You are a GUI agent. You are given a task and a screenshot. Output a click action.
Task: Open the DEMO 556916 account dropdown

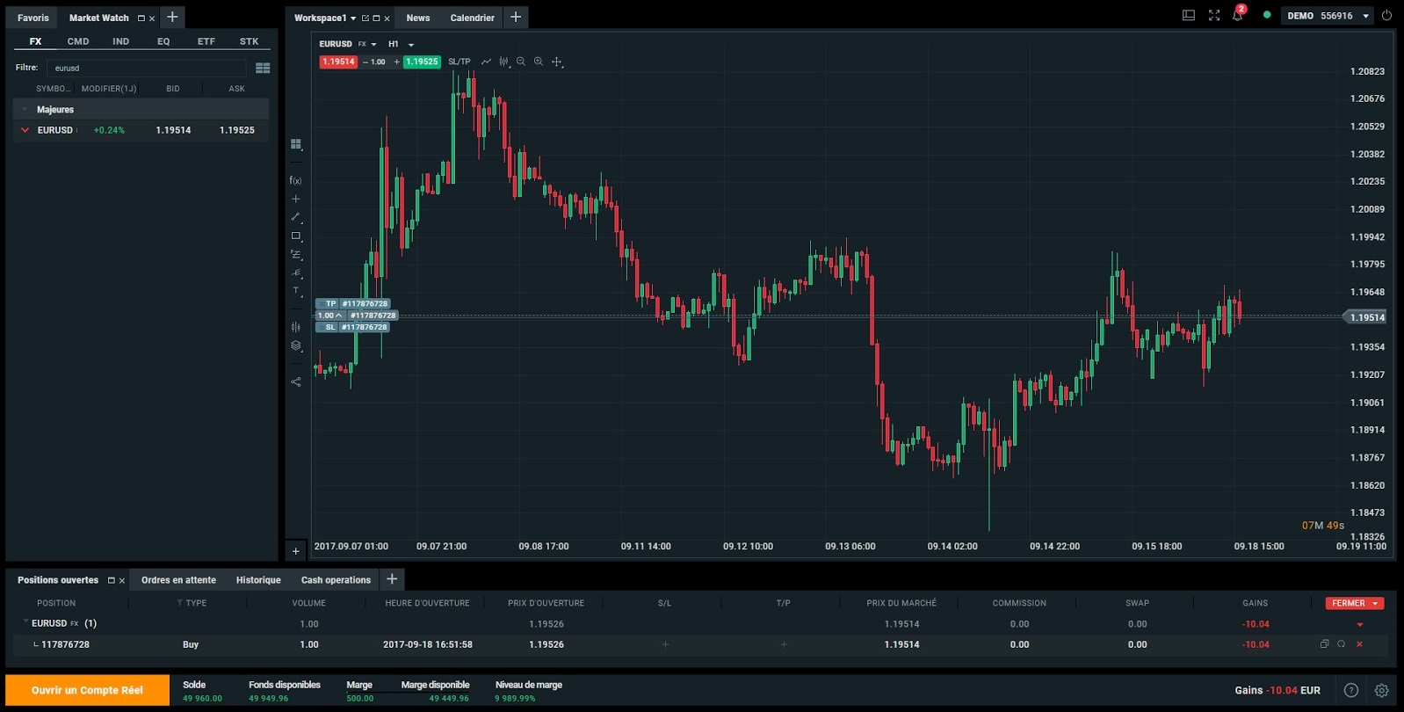click(1328, 16)
